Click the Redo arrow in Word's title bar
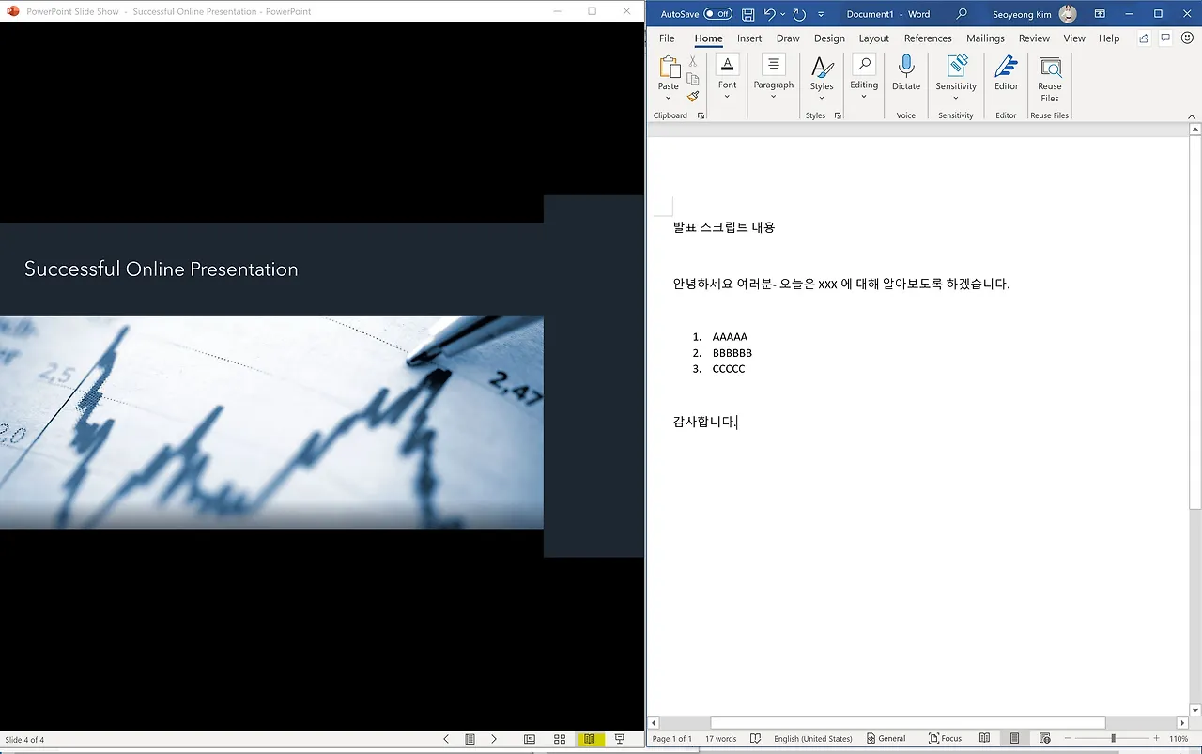1202x754 pixels. (799, 14)
